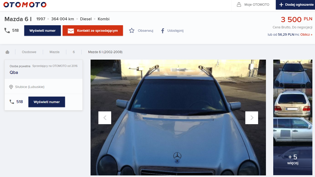Select the rear-view car thumbnail
The height and width of the screenshot is (177, 315).
(x=293, y=103)
